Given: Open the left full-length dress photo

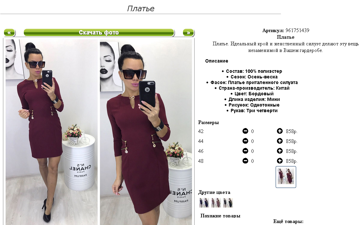Looking at the screenshot, I should coord(52,132).
